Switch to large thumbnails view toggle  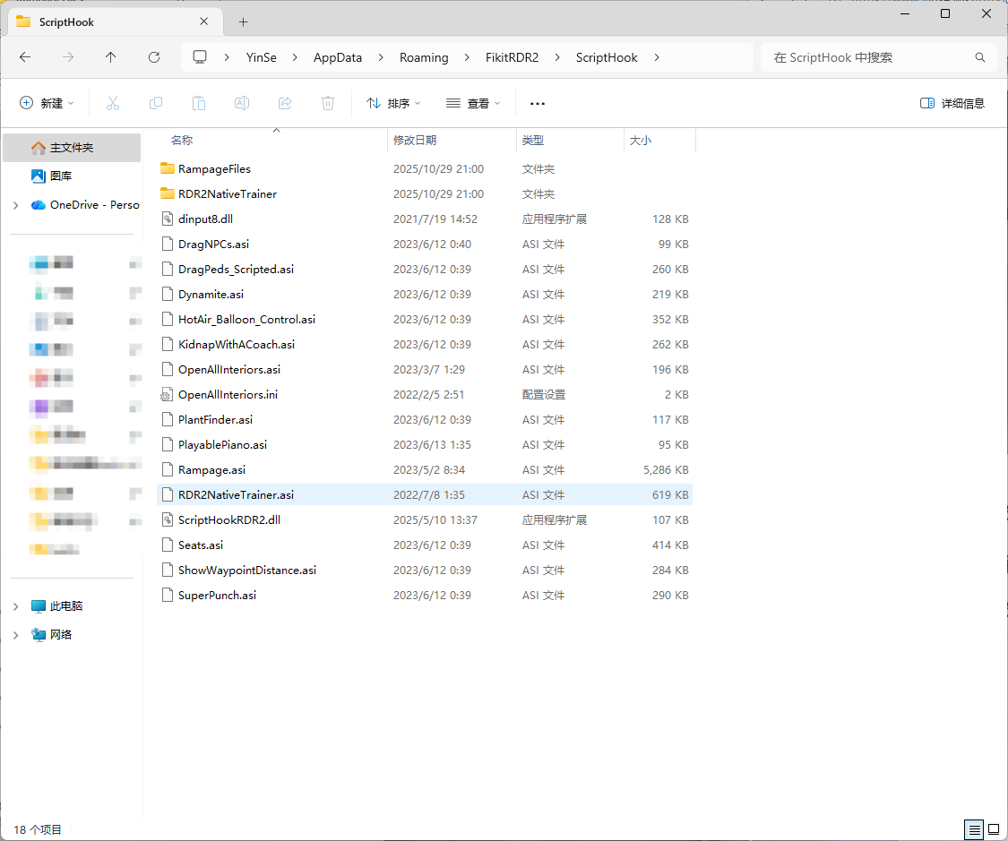(993, 830)
